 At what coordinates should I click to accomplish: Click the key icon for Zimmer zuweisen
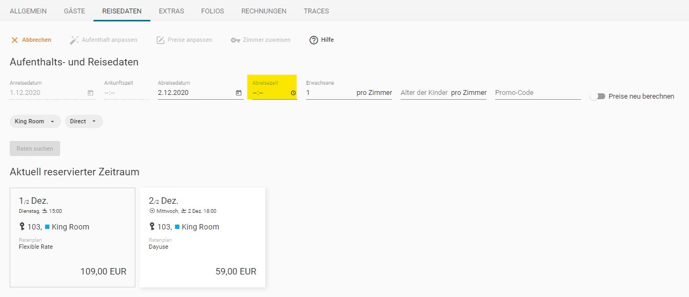235,40
